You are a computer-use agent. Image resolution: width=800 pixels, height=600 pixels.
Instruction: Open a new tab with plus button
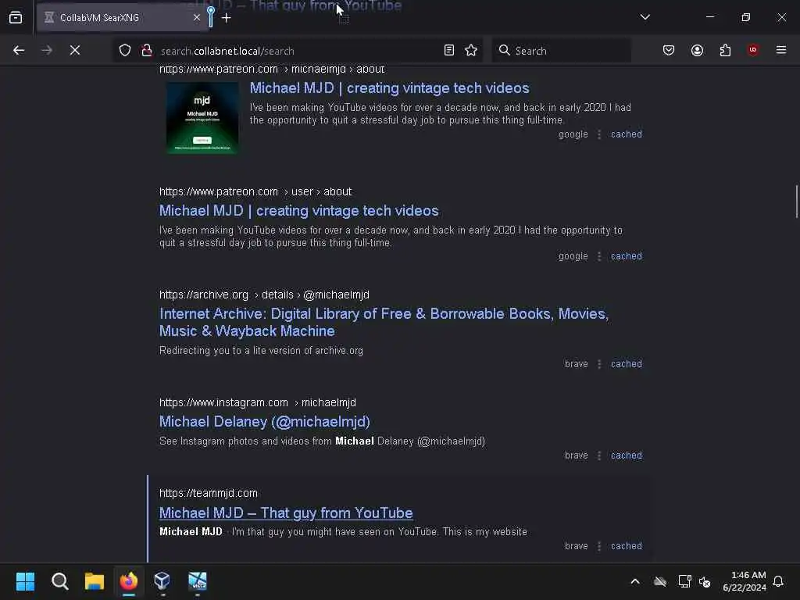(226, 18)
